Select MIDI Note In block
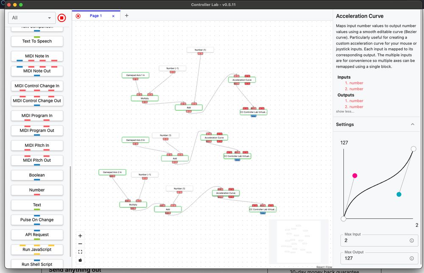The image size is (424, 273). [x=37, y=56]
